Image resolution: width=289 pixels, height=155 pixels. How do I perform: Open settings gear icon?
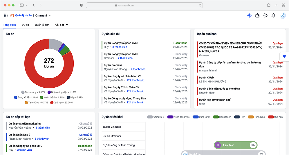pos(265,16)
